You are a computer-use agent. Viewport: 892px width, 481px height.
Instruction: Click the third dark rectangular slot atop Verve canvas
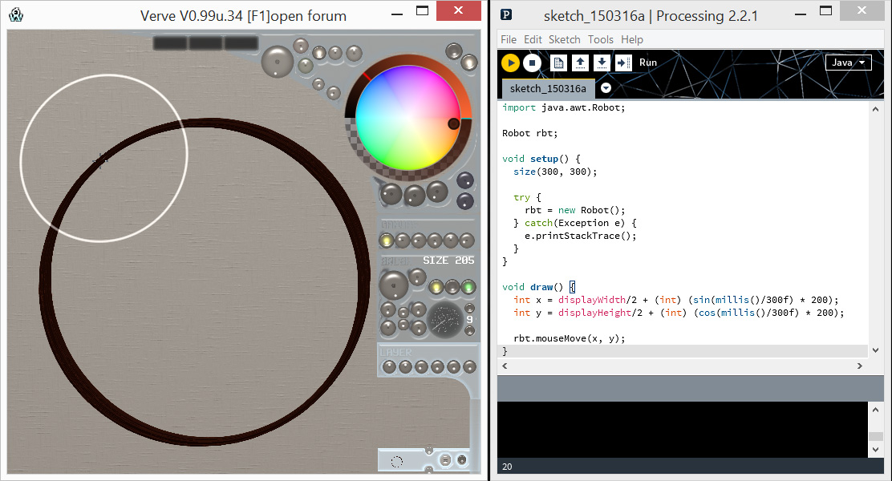pos(241,43)
